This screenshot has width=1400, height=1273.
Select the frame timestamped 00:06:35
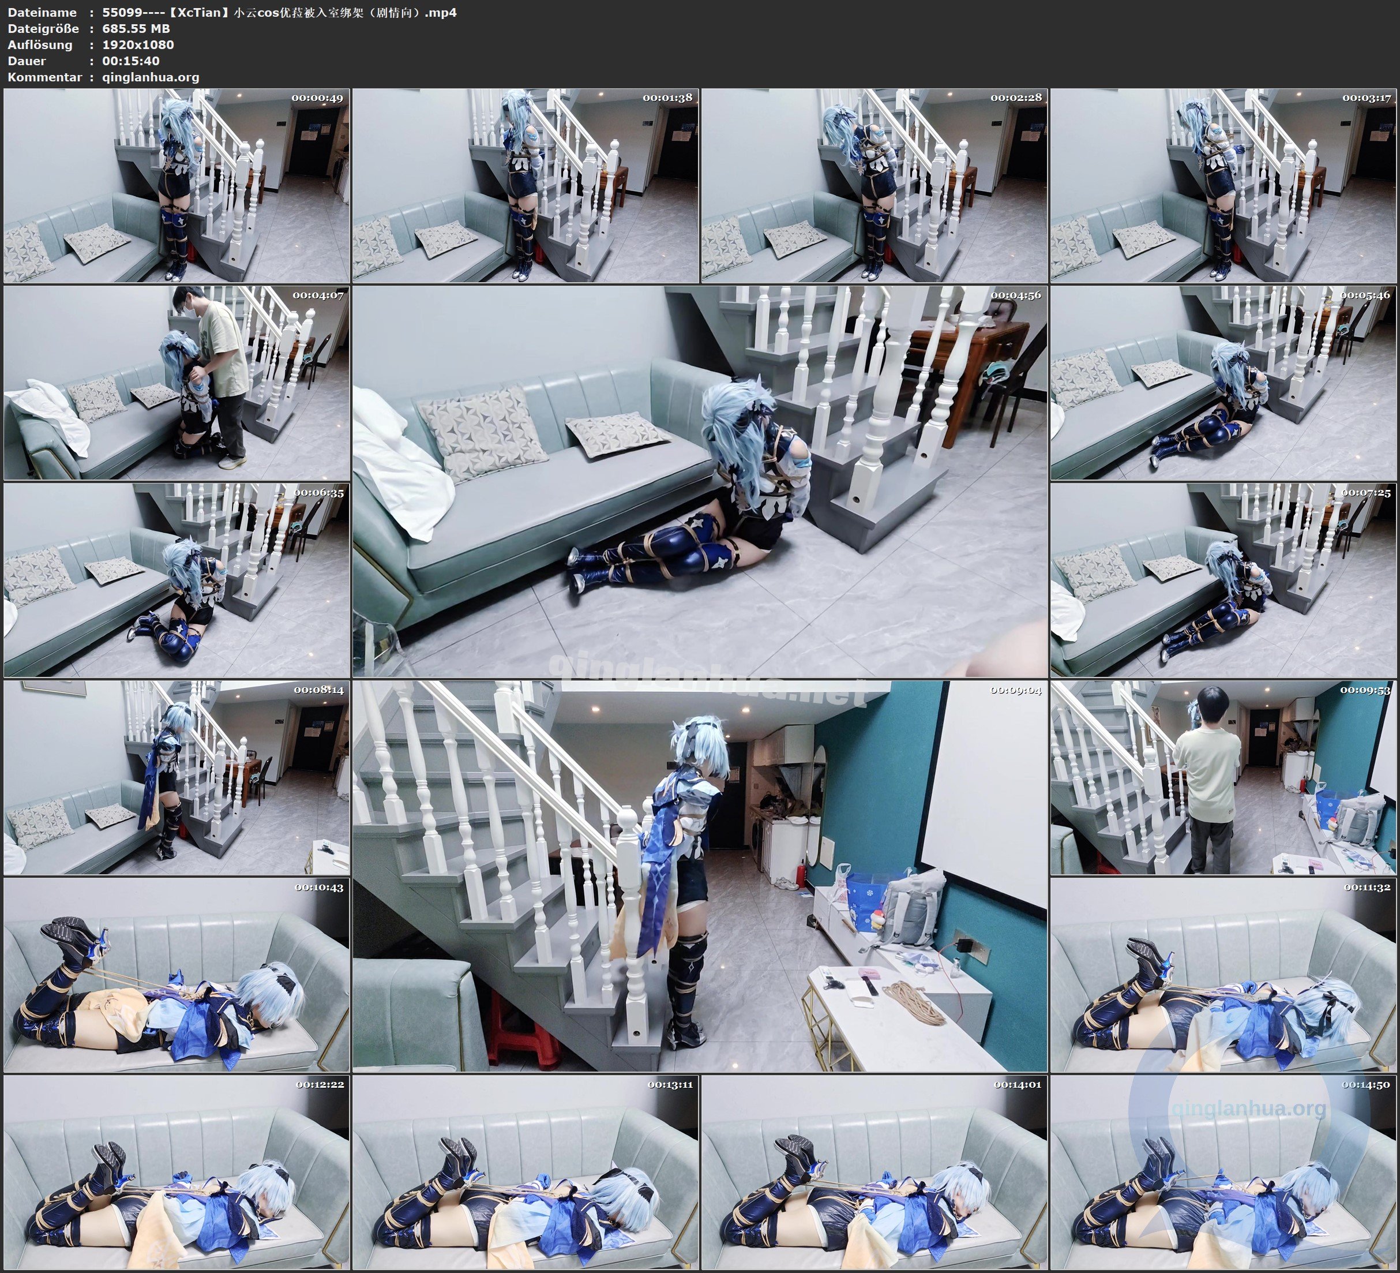point(177,580)
